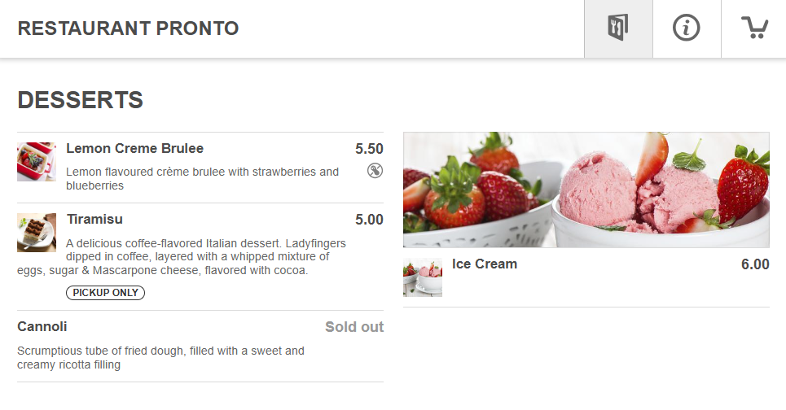Click the 5.50 price of Lemon Creme Brulee
Image resolution: width=786 pixels, height=410 pixels.
pyautogui.click(x=369, y=149)
